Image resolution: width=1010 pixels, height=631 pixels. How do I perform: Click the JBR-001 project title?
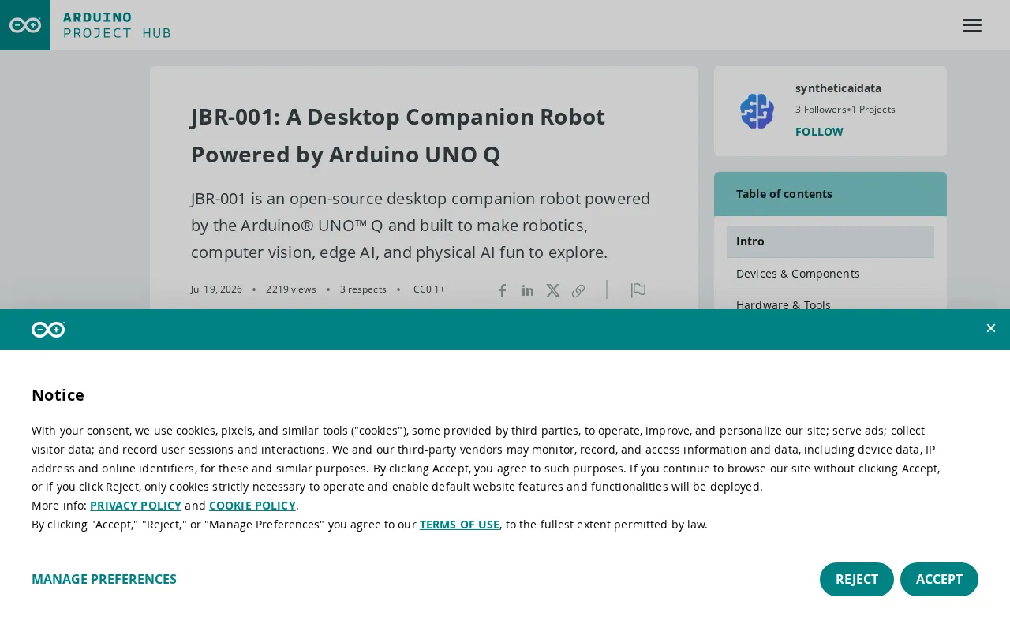point(398,136)
